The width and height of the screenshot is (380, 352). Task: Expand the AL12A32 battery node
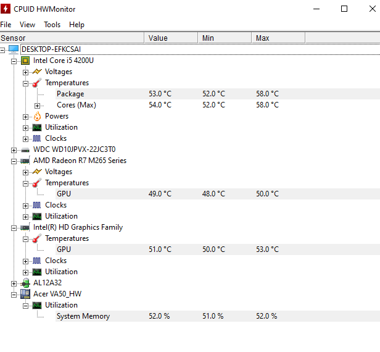click(x=14, y=283)
